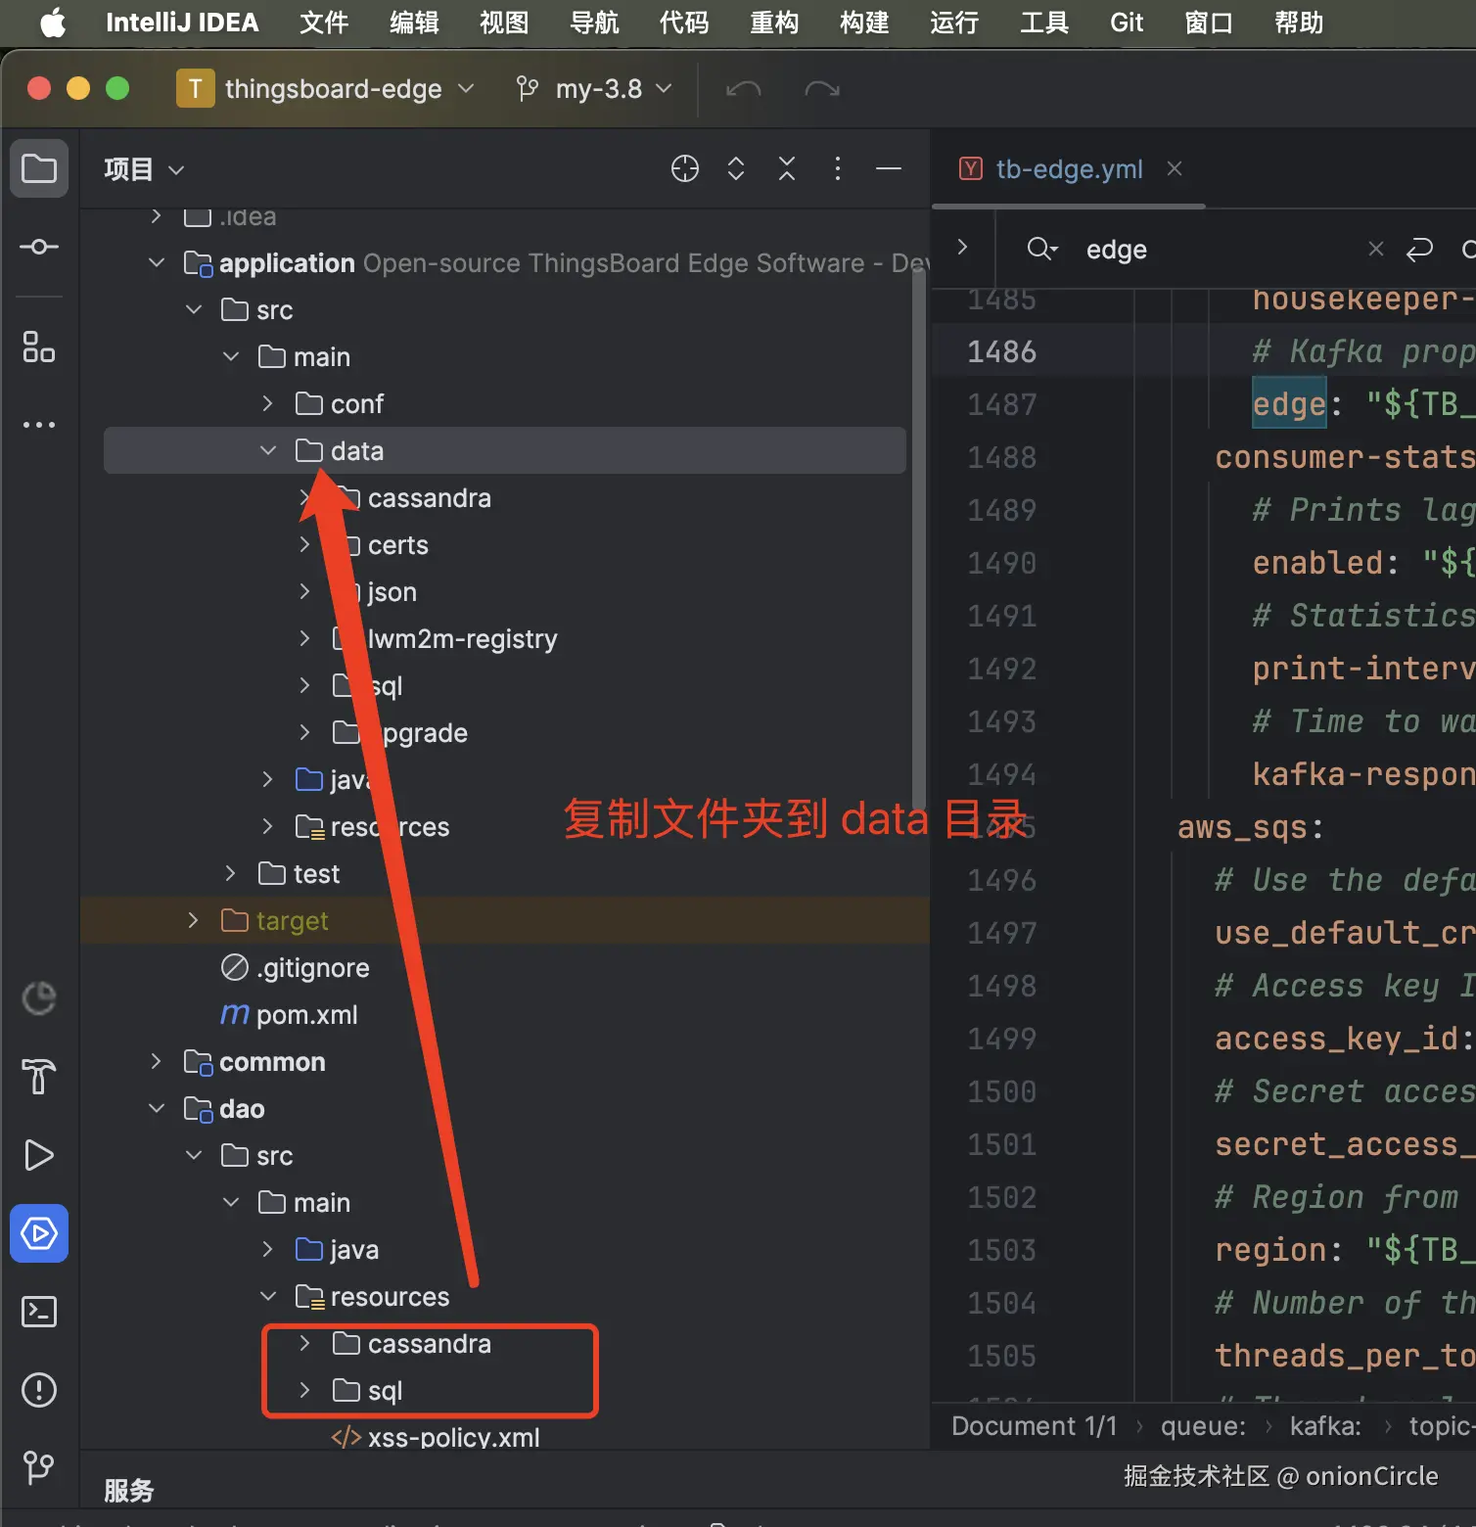Open the Structure tool window icon
The width and height of the screenshot is (1476, 1527).
(39, 347)
